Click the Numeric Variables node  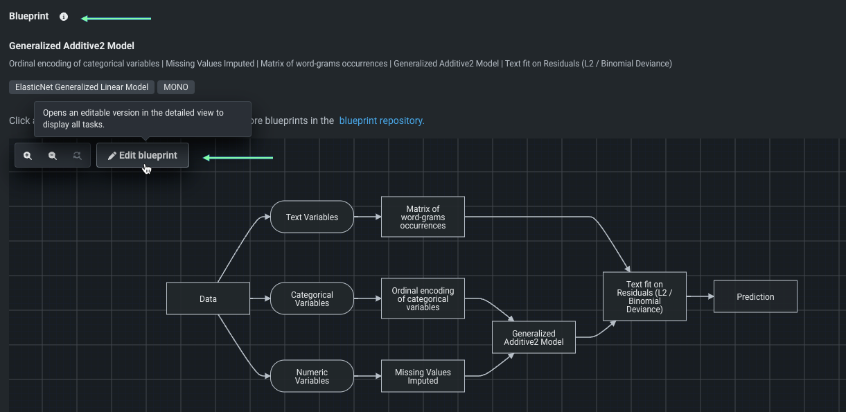[x=312, y=376]
